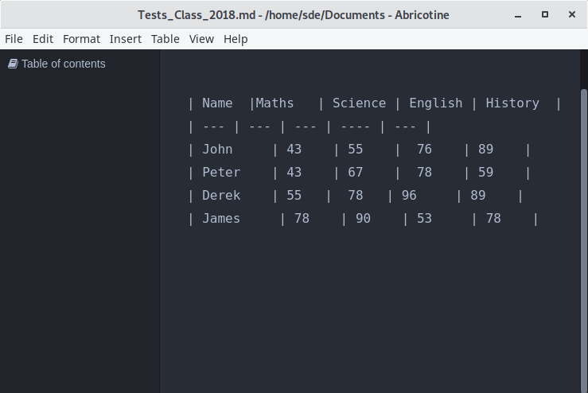588x393 pixels.
Task: Click the English header text
Action: pyautogui.click(x=436, y=103)
